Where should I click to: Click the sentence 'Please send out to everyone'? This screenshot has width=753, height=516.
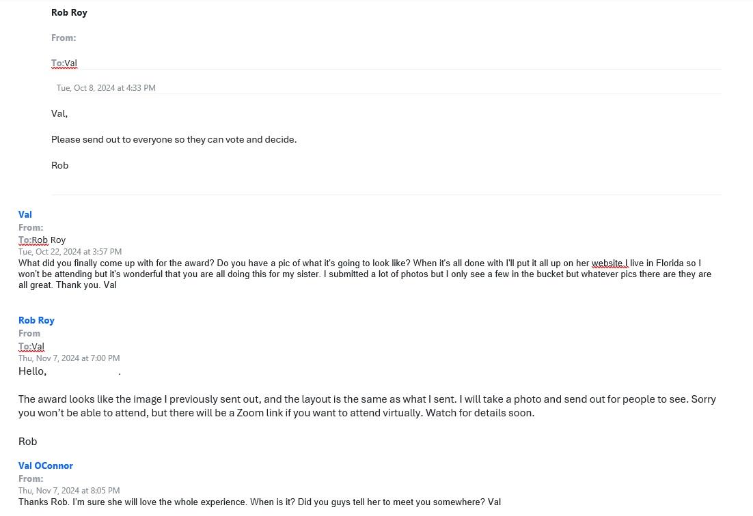174,139
